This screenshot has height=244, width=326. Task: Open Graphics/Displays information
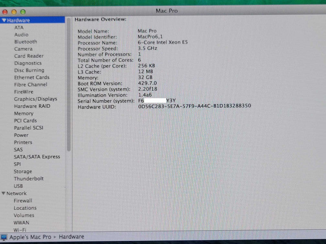35,99
